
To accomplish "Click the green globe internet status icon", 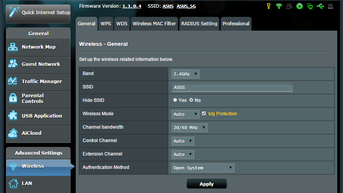I will click(299, 6).
